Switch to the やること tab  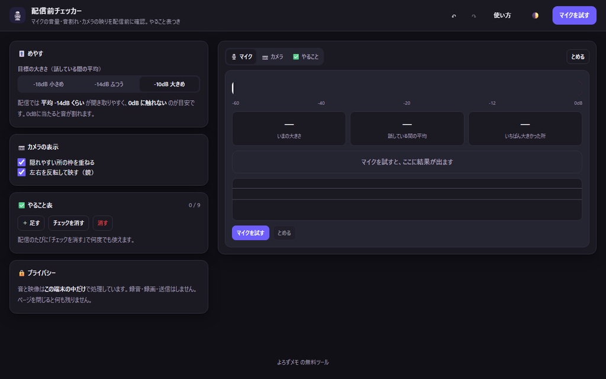click(306, 57)
